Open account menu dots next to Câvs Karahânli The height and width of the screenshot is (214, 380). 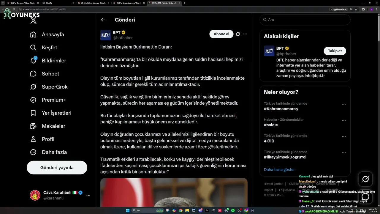point(88,195)
